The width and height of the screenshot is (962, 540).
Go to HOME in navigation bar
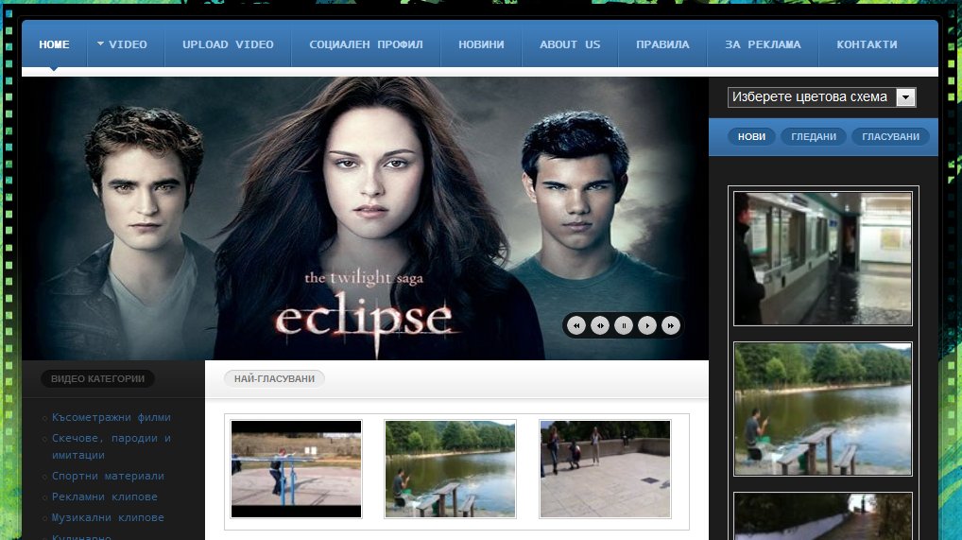pyautogui.click(x=54, y=44)
